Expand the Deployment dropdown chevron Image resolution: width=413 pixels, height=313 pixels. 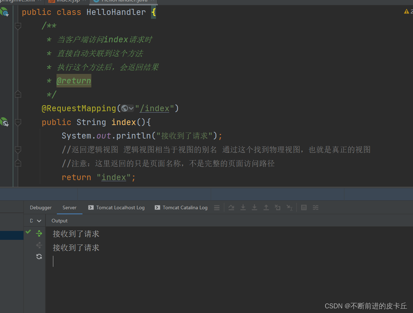pyautogui.click(x=39, y=221)
